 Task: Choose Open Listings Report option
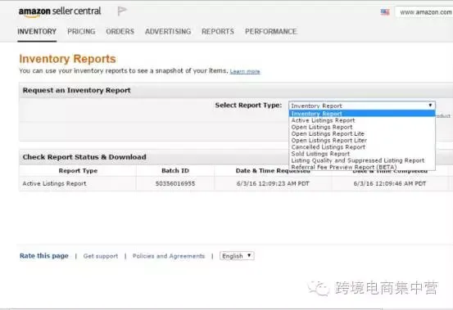362,127
